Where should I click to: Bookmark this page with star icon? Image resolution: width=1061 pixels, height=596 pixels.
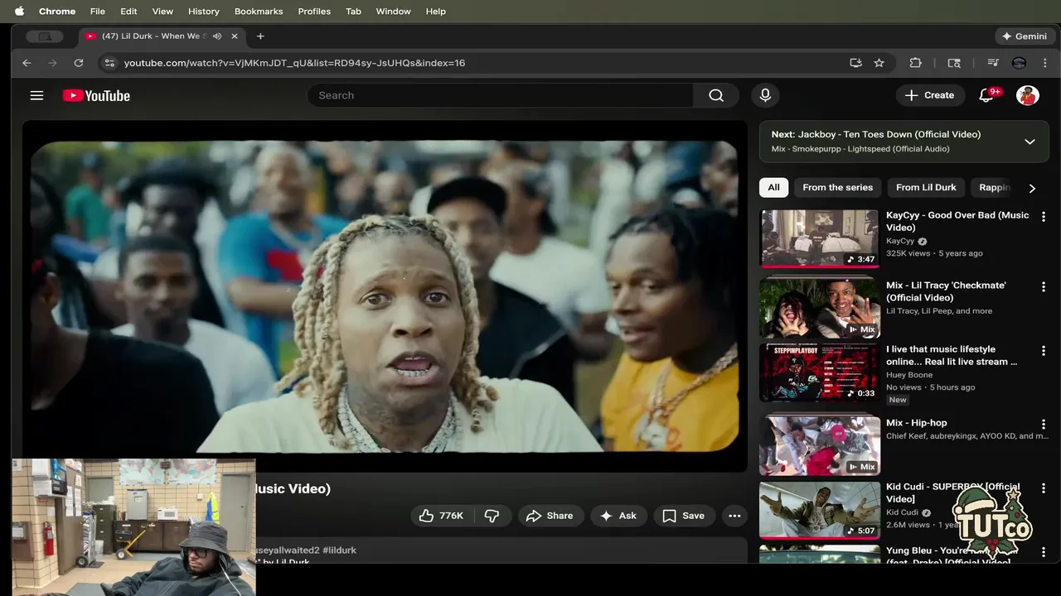click(879, 63)
